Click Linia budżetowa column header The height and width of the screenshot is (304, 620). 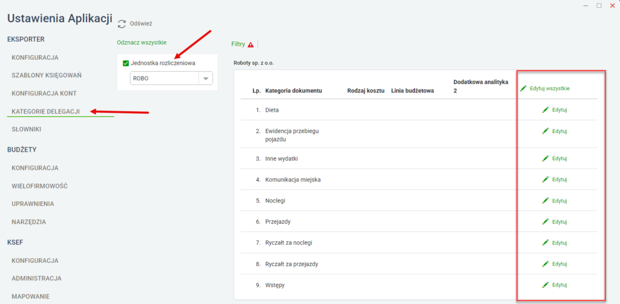(412, 91)
